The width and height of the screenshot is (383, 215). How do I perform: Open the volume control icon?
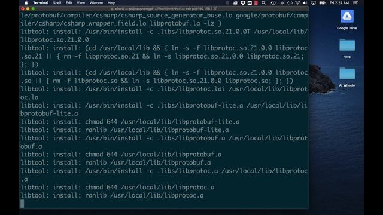pos(305,3)
